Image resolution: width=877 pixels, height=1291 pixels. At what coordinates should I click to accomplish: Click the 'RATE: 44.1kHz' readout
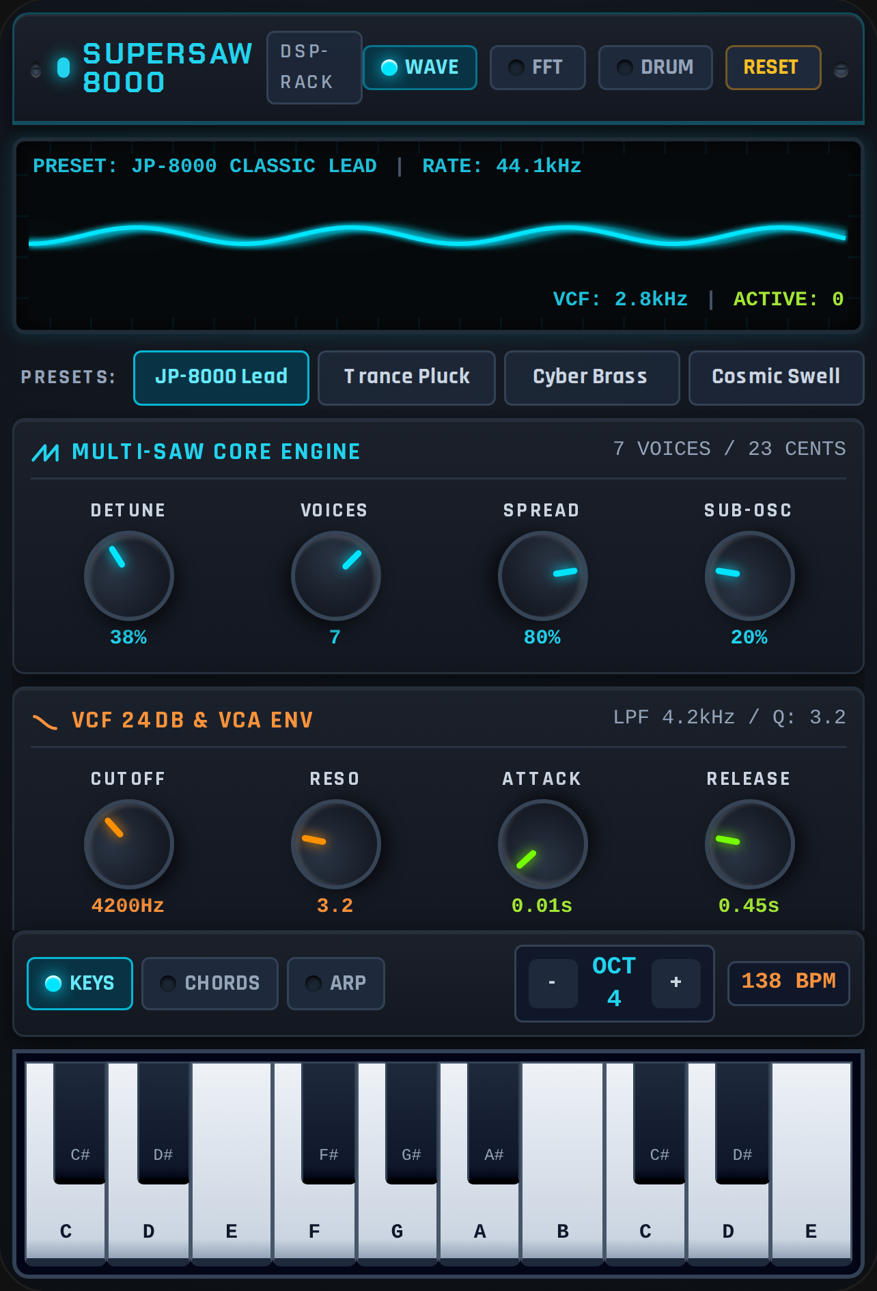[502, 166]
